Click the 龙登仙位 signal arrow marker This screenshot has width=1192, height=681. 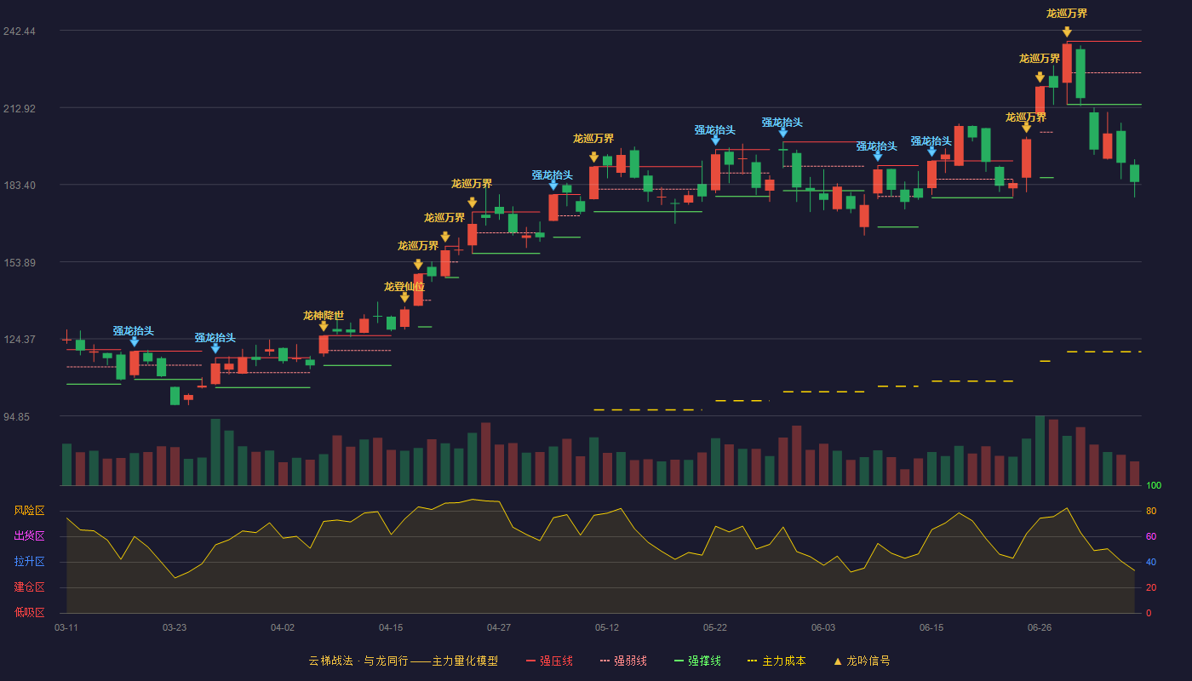point(404,297)
